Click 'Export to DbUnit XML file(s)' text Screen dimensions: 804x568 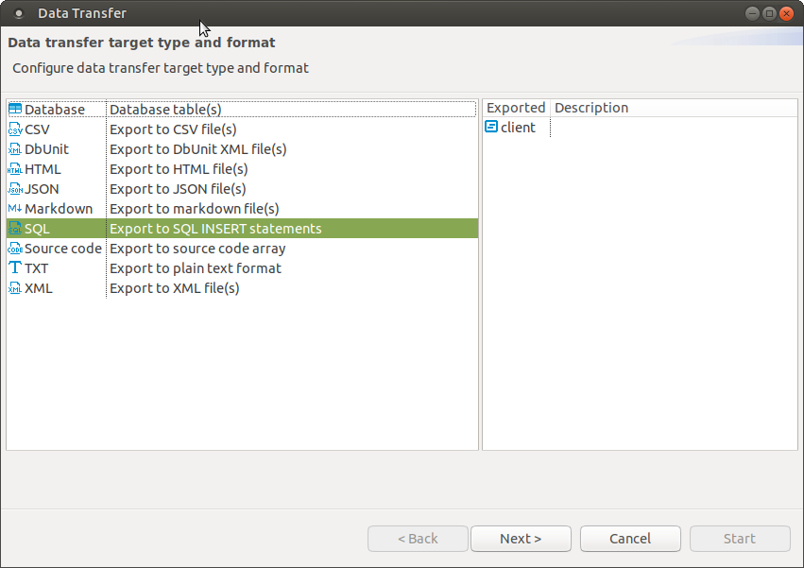point(197,149)
